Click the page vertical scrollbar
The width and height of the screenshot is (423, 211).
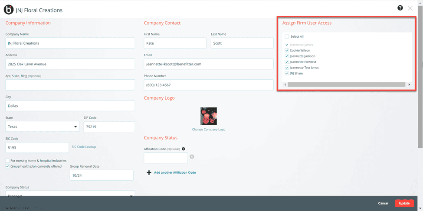point(420,77)
